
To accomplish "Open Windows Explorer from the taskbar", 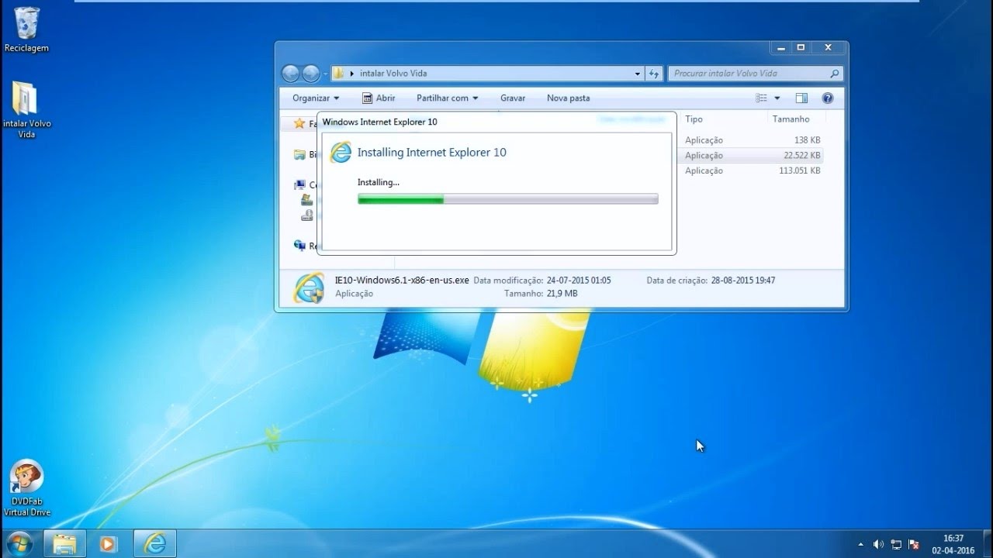I will coord(64,544).
